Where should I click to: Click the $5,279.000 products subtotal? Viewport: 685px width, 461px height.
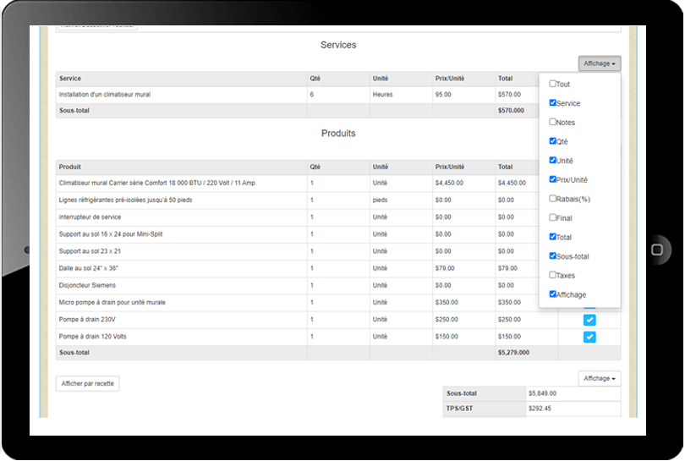coord(513,353)
